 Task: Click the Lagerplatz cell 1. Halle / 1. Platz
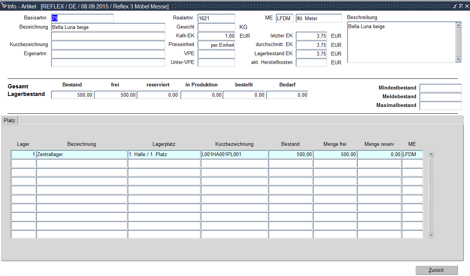(x=164, y=155)
